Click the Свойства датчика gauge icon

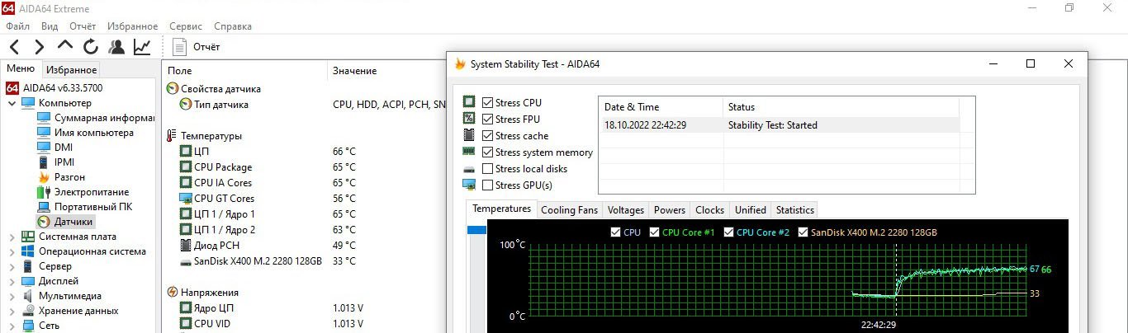(x=173, y=89)
